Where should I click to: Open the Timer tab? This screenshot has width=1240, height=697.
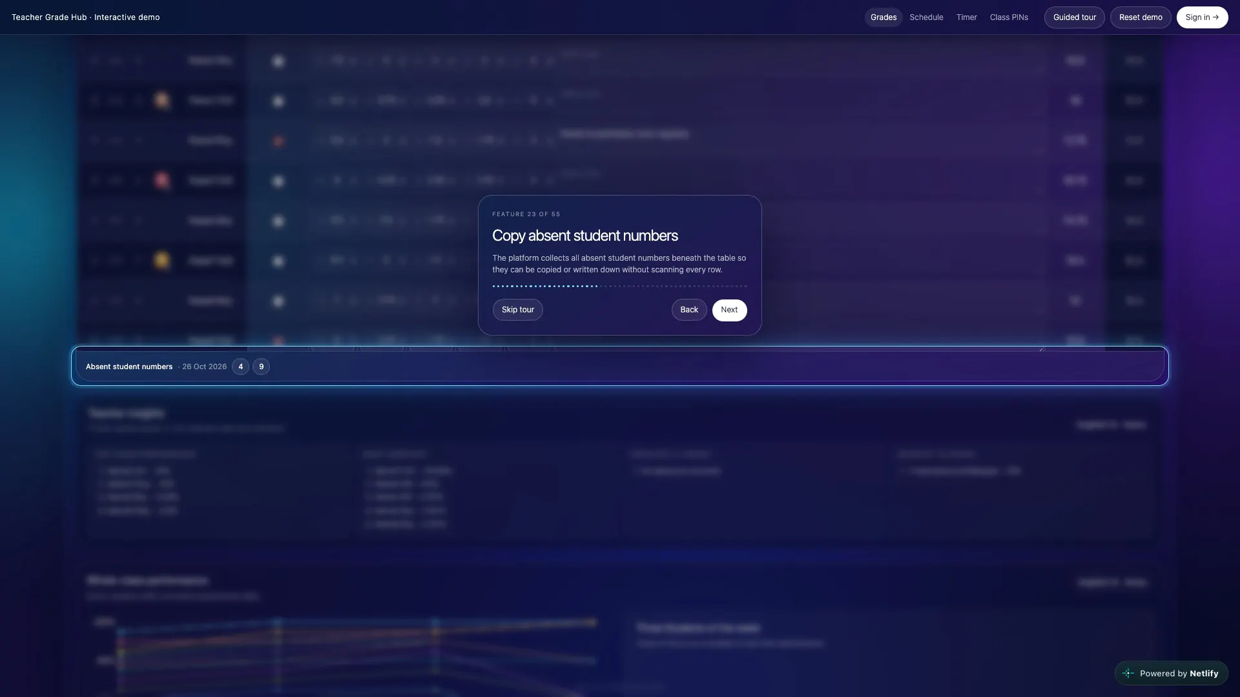(966, 17)
